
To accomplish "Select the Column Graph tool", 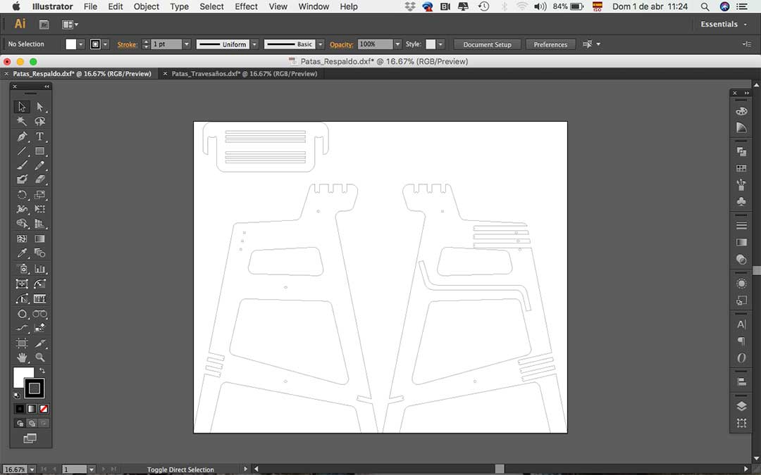I will click(x=39, y=269).
